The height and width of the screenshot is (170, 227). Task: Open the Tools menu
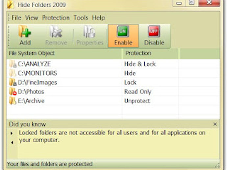(81, 18)
